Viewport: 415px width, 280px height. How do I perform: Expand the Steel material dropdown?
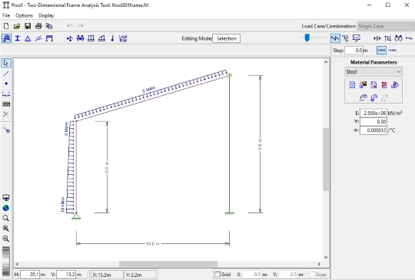click(373, 72)
